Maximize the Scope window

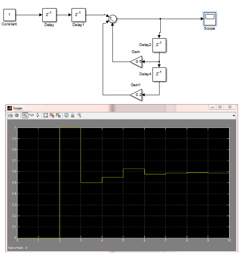220,107
